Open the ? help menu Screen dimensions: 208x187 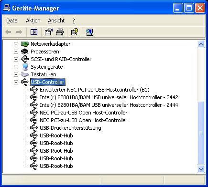point(74,21)
